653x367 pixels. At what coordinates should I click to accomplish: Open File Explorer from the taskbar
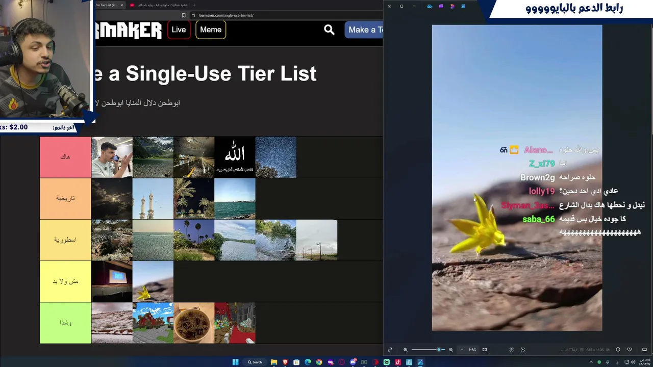(x=274, y=362)
